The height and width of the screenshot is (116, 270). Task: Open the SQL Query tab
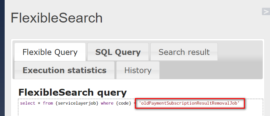(118, 52)
